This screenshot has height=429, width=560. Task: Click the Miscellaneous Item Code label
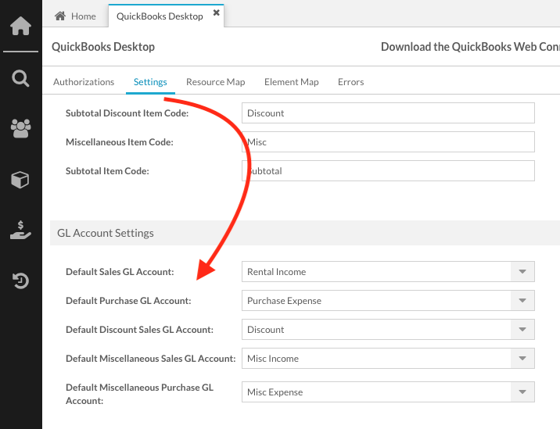pos(120,142)
